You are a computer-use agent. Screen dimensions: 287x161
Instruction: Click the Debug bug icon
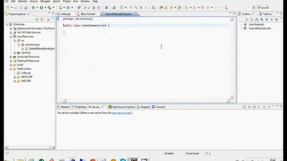coord(33,8)
